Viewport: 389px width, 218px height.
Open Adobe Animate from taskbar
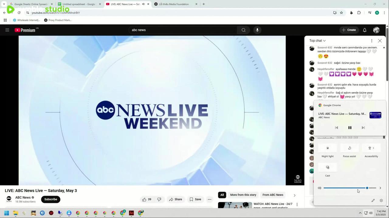(131, 213)
